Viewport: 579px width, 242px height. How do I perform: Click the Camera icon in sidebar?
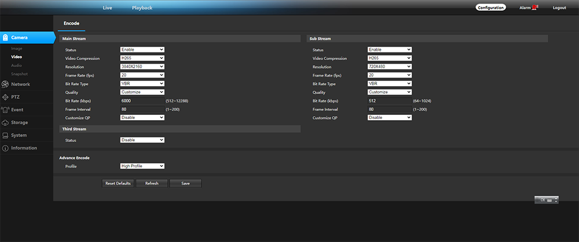(x=5, y=38)
